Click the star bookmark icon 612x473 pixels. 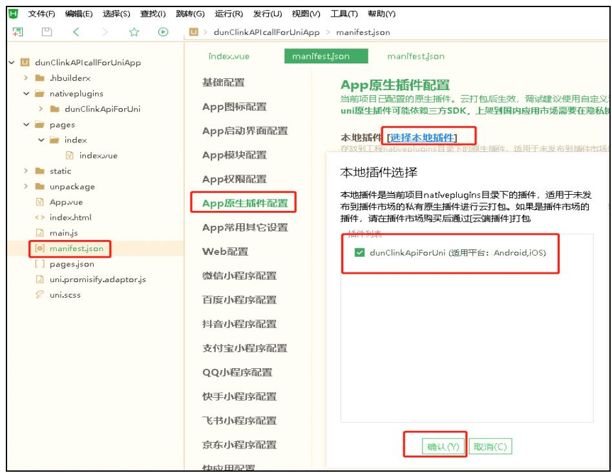tap(134, 32)
